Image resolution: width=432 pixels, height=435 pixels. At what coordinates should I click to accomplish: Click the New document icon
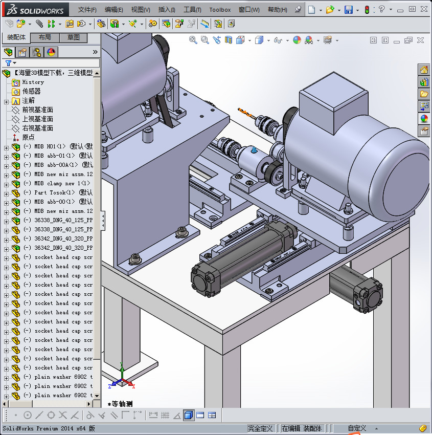point(311,10)
